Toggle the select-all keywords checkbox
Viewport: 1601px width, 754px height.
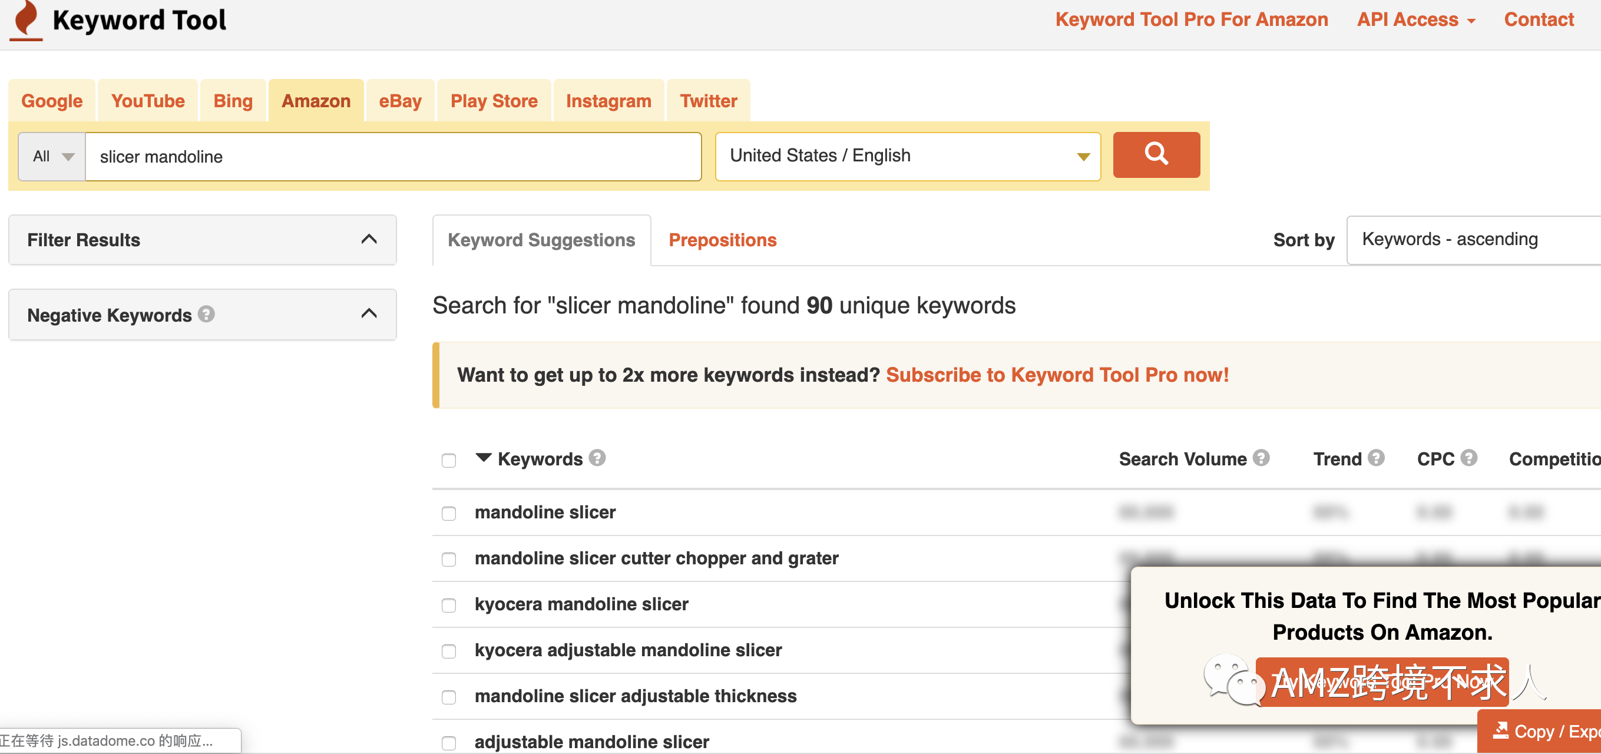449,461
